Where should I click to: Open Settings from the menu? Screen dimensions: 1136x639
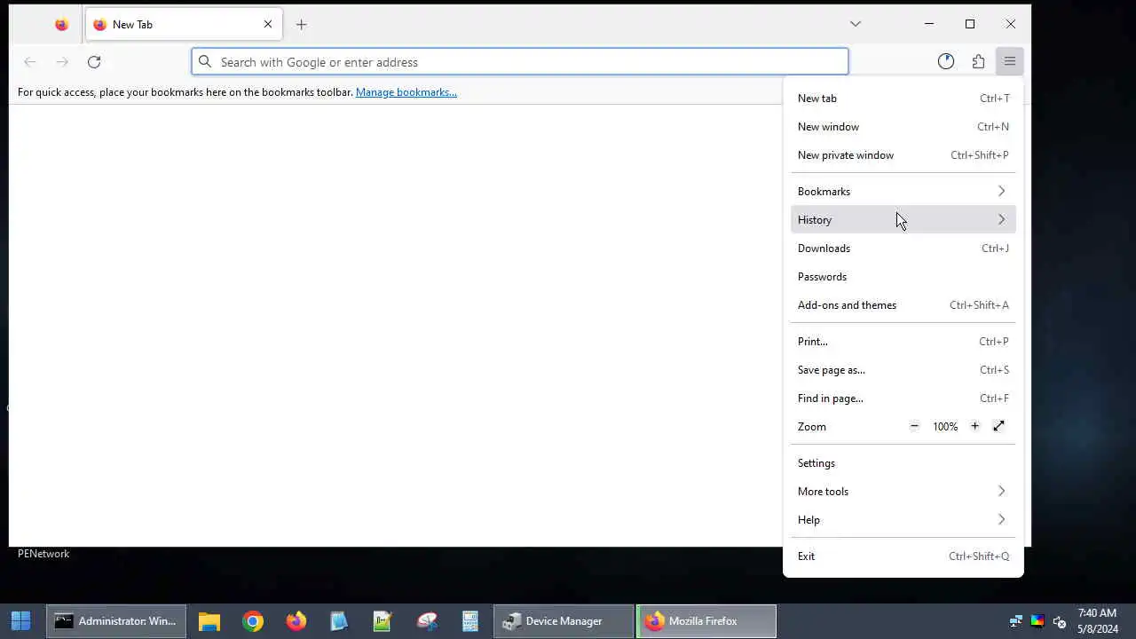903,463
